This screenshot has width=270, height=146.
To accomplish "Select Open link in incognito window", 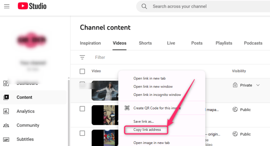I will point(157,95).
